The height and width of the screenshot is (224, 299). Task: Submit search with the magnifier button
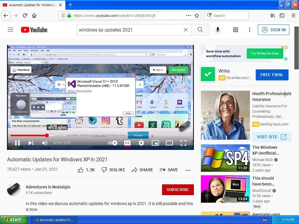pos(200,30)
